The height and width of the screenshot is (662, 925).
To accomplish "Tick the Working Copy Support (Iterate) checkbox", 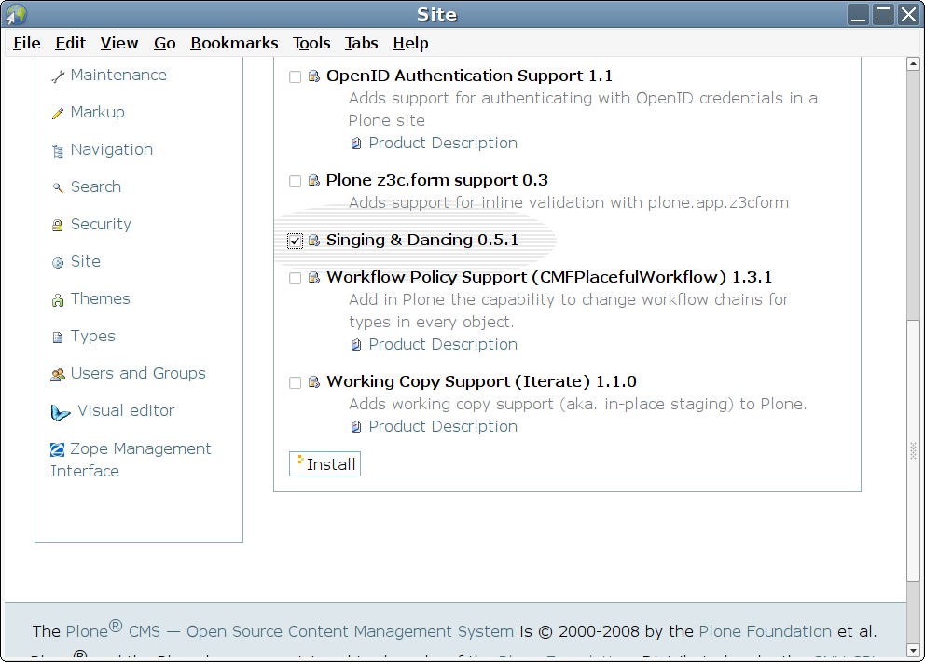I will point(296,383).
